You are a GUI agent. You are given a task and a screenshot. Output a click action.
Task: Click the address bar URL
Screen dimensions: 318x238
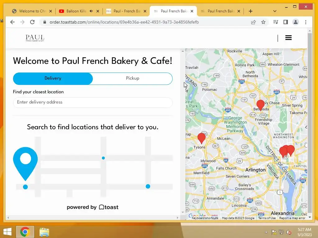124,22
